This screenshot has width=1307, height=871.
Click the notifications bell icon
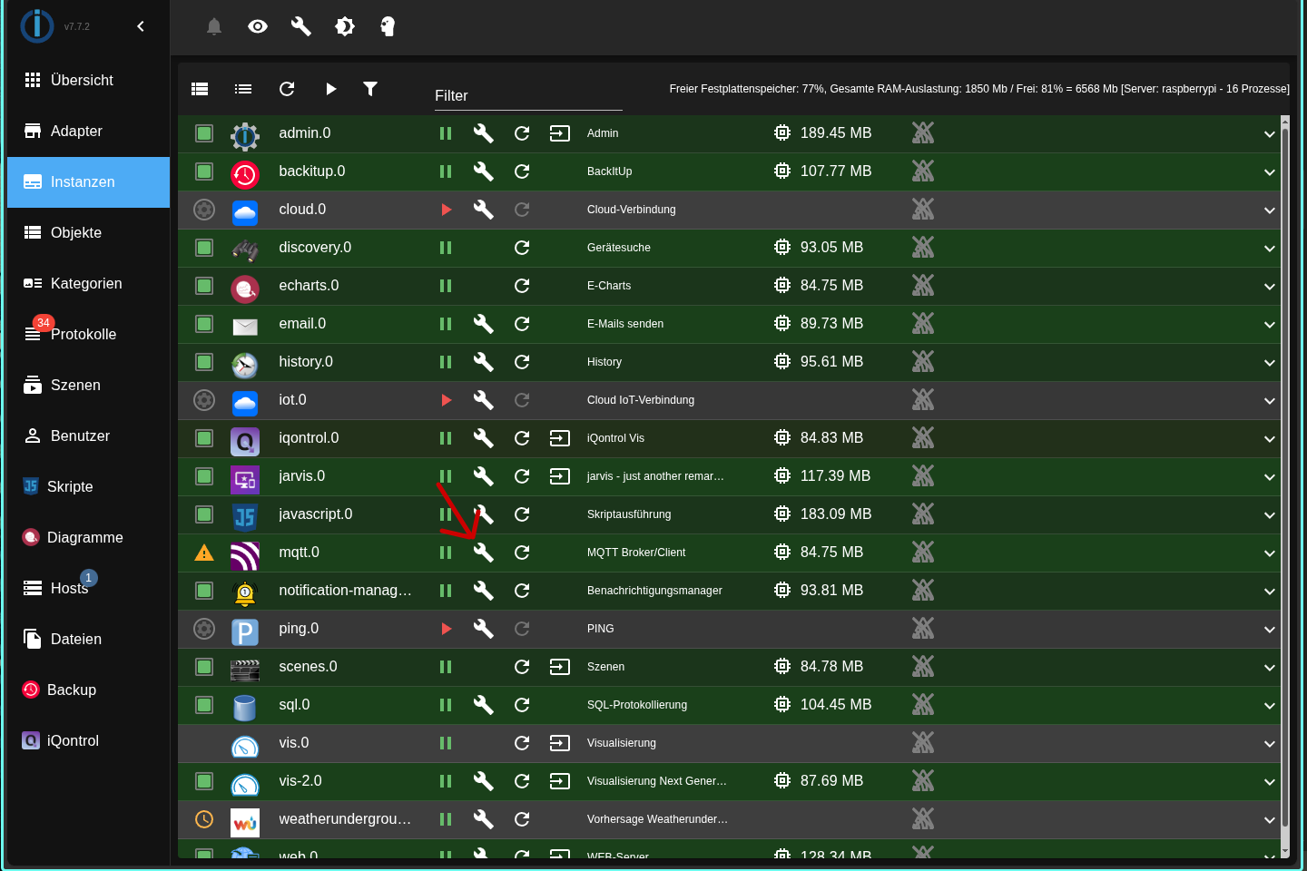[x=214, y=26]
